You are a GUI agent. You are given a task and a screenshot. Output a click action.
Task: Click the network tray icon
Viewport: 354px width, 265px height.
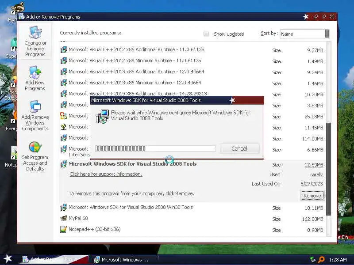(313, 260)
